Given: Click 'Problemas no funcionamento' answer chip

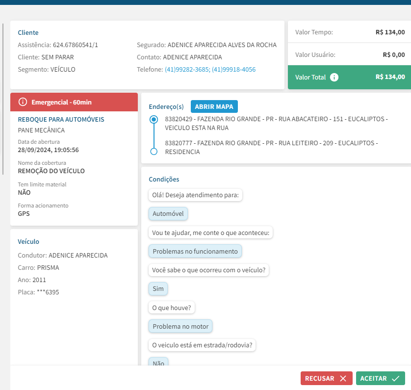Looking at the screenshot, I should pos(195,251).
